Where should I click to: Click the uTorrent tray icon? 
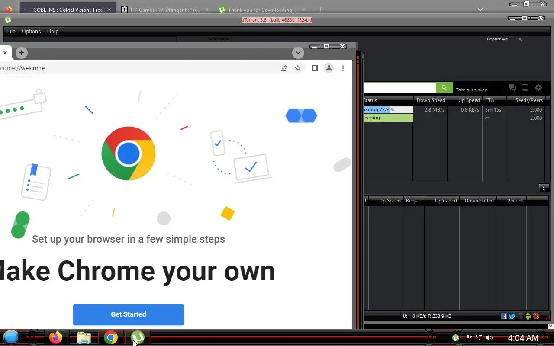(x=456, y=338)
